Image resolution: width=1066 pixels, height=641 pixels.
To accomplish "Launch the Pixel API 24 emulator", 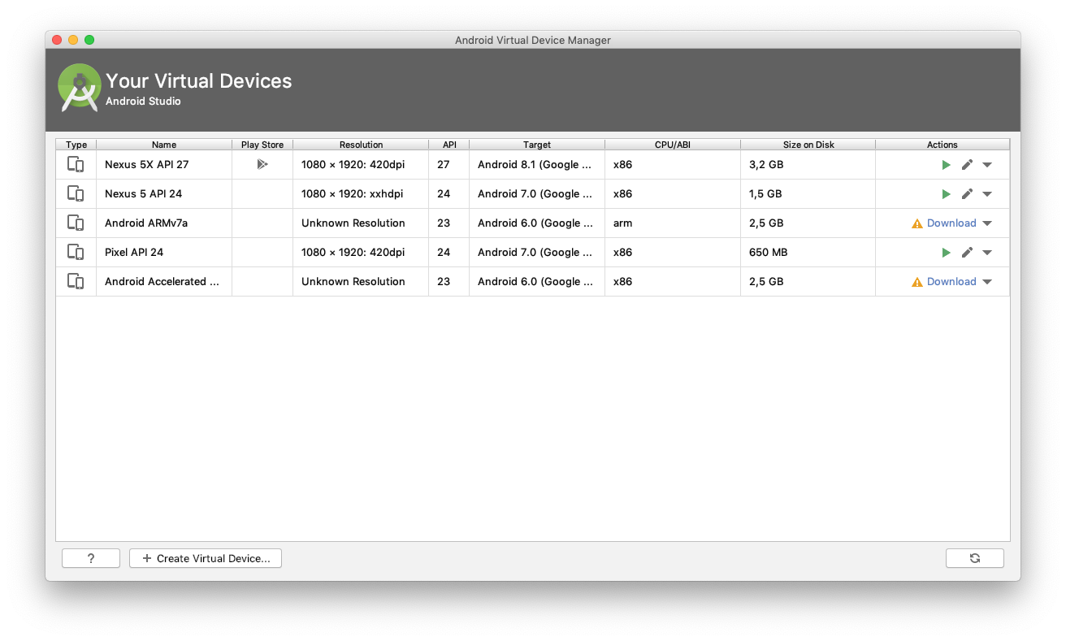I will click(x=946, y=253).
